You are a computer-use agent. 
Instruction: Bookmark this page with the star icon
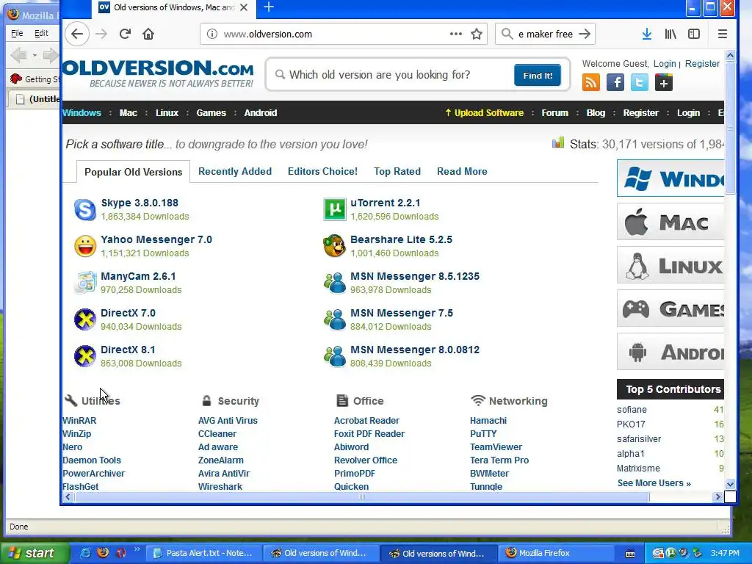(x=476, y=34)
